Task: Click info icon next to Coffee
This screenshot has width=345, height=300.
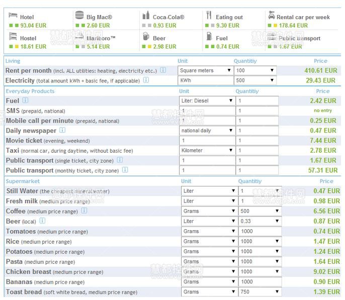Action: [x=84, y=211]
